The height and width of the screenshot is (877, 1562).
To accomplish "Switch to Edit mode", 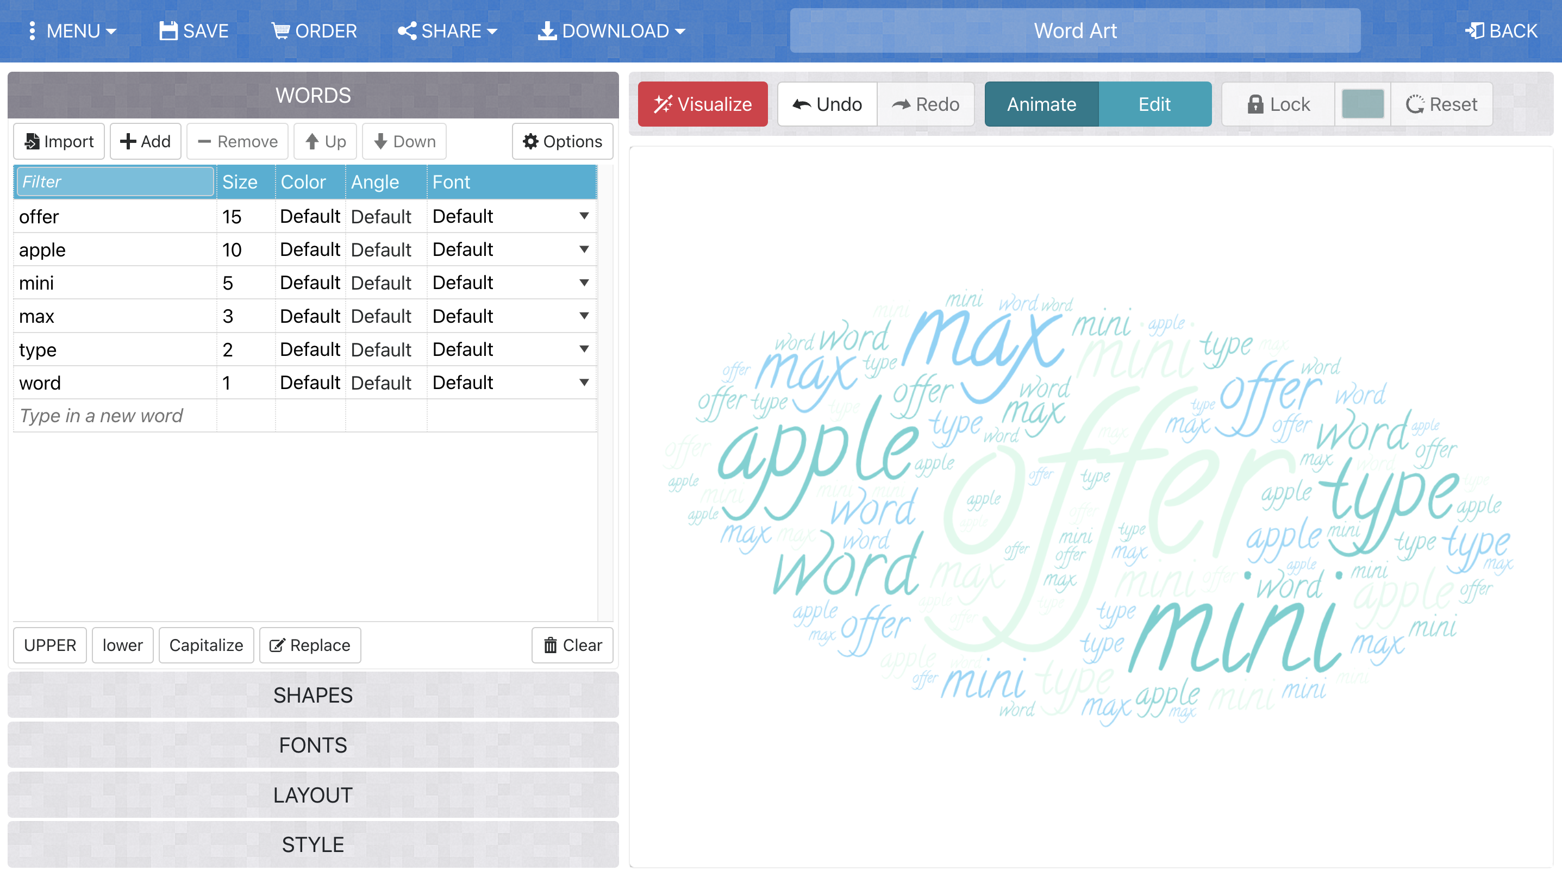I will coord(1154,104).
